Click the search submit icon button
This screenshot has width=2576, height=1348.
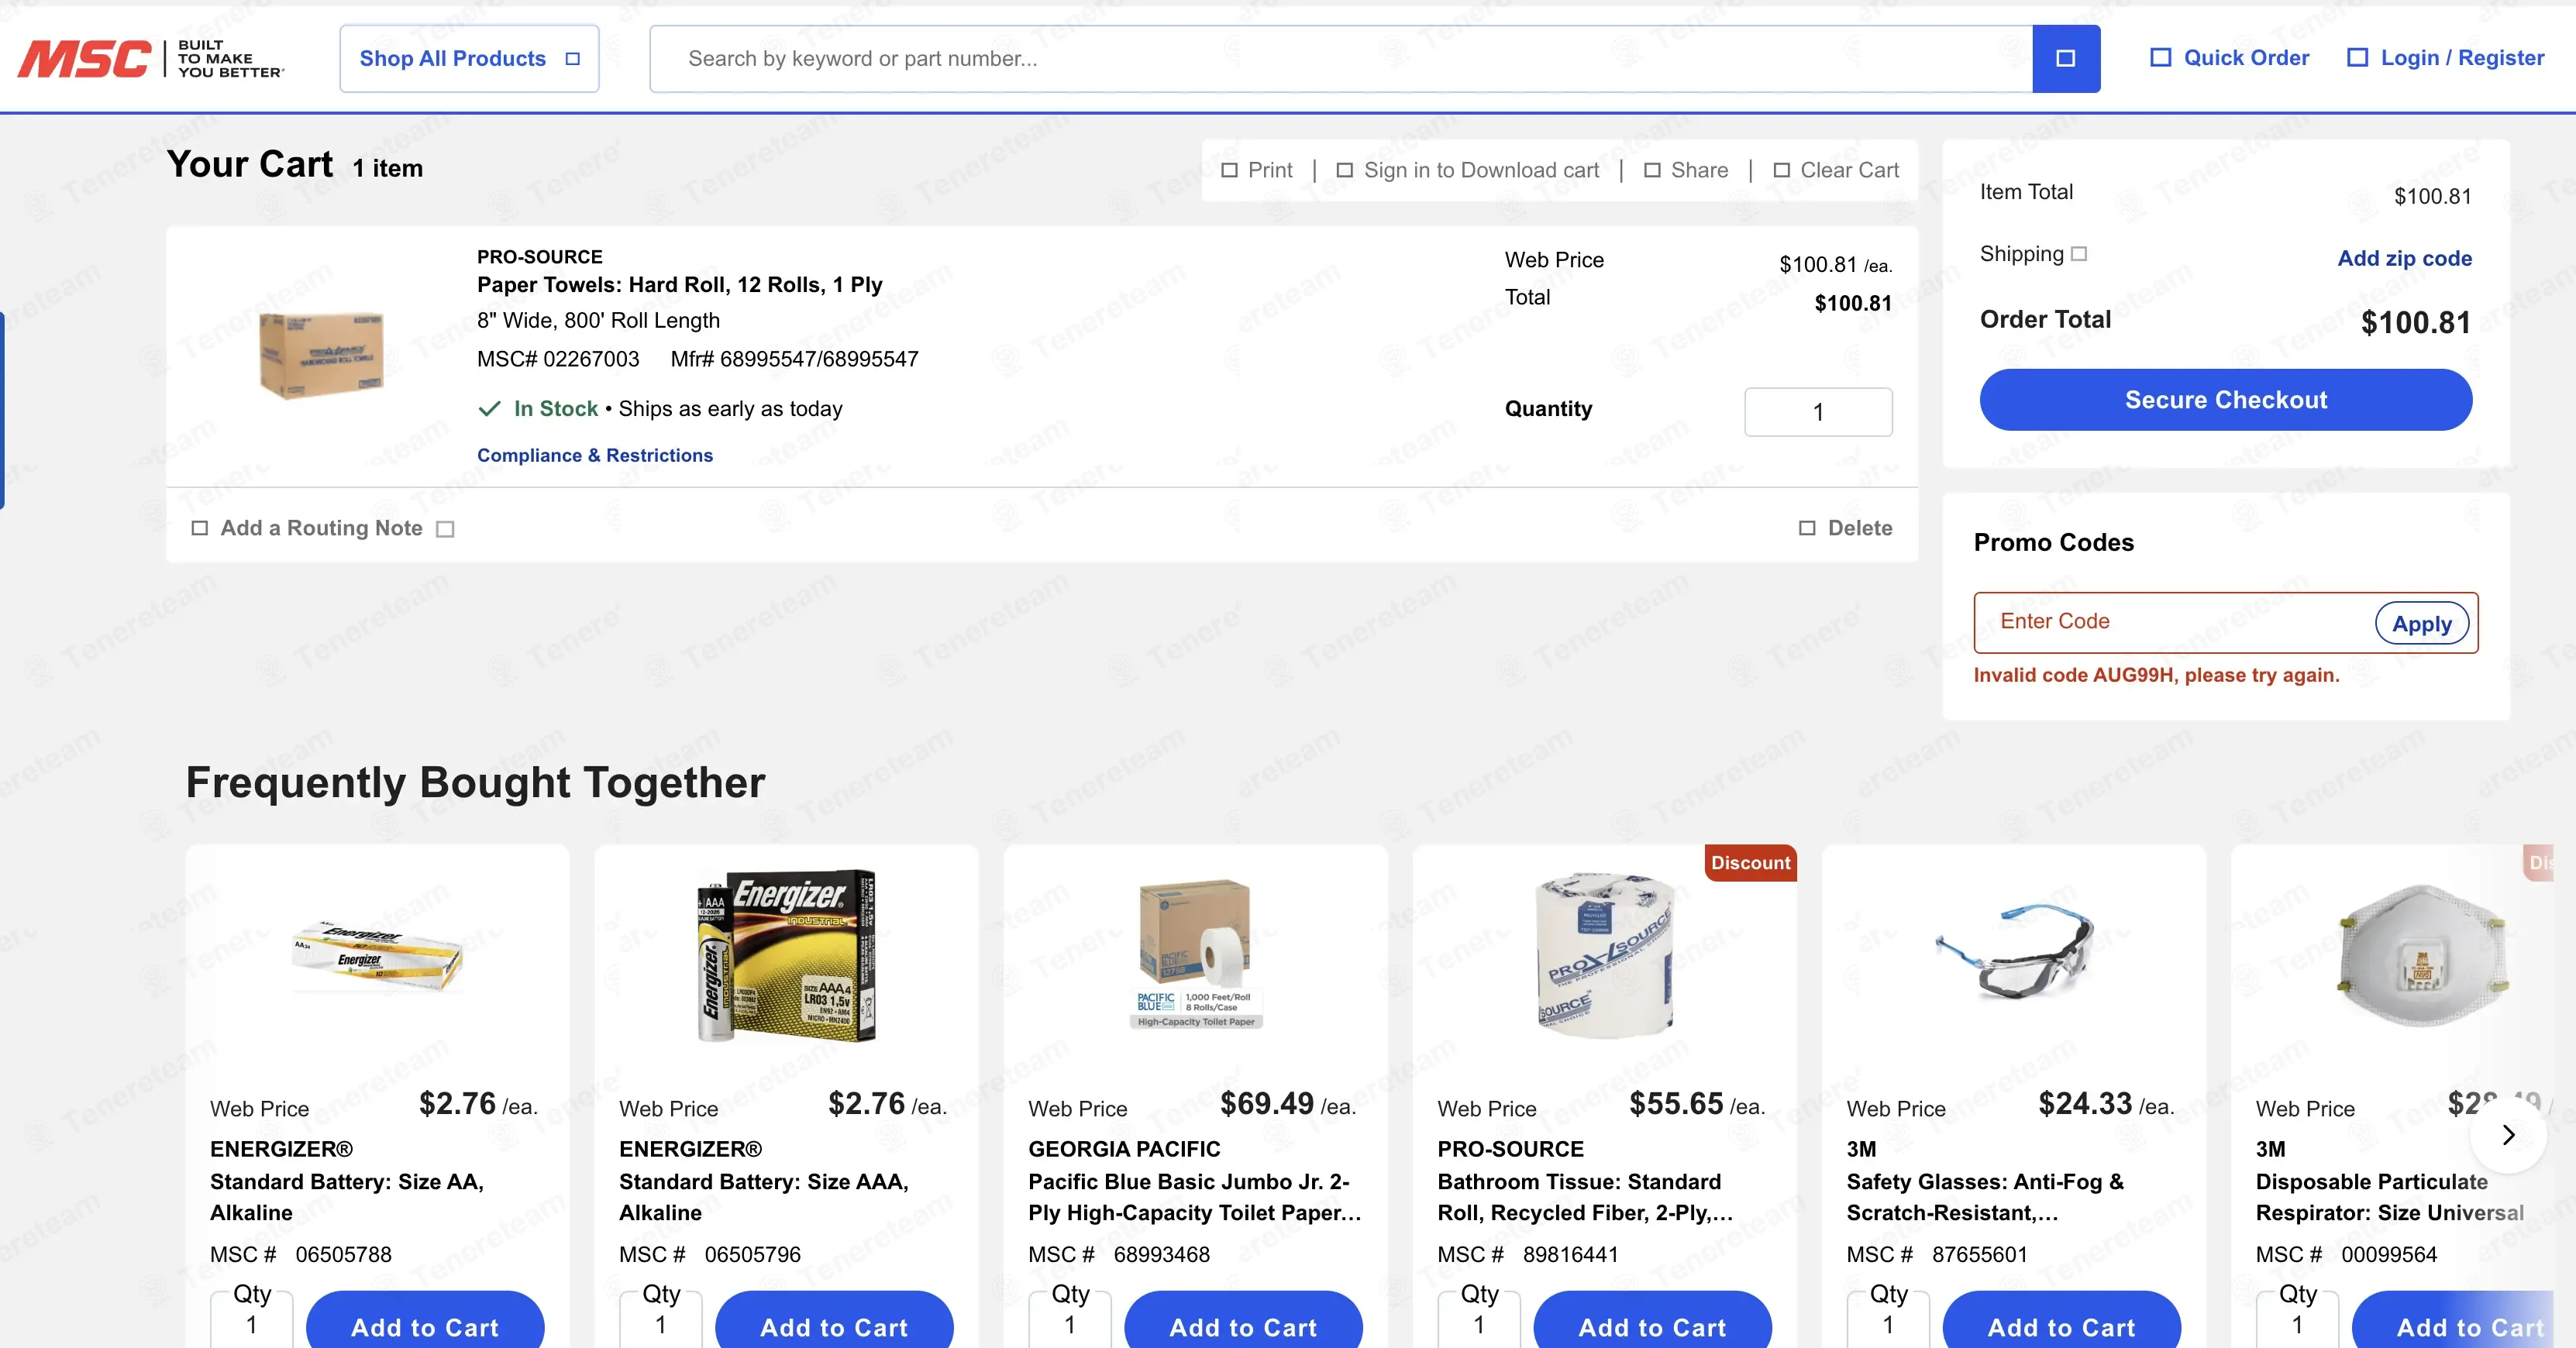[x=2066, y=59]
